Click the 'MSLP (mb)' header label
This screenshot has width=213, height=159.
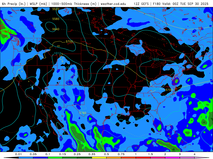point(38,4)
